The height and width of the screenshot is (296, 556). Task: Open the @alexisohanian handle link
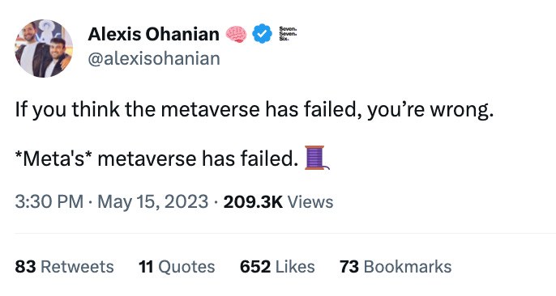click(x=154, y=59)
